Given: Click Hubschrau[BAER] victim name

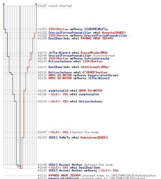Looking at the screenshot, I should point(94,137).
